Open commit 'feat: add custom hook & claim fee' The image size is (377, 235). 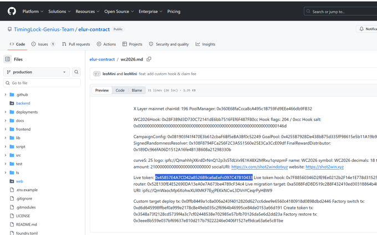(x=167, y=74)
